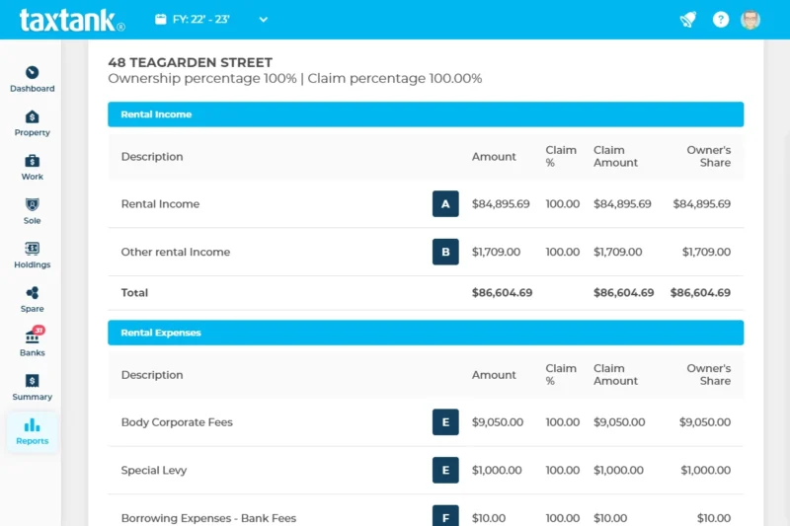Click Rental Income Owner's Share $84,895.69
The image size is (790, 526).
[702, 204]
